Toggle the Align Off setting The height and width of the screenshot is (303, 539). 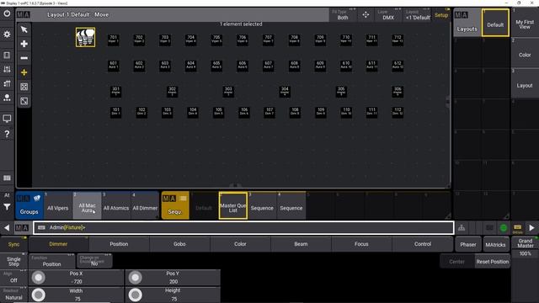click(13, 278)
